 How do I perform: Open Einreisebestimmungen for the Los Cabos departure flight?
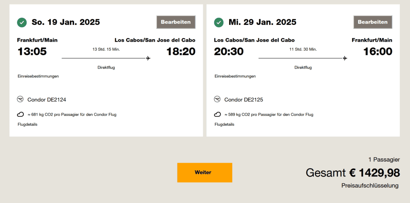click(x=235, y=76)
